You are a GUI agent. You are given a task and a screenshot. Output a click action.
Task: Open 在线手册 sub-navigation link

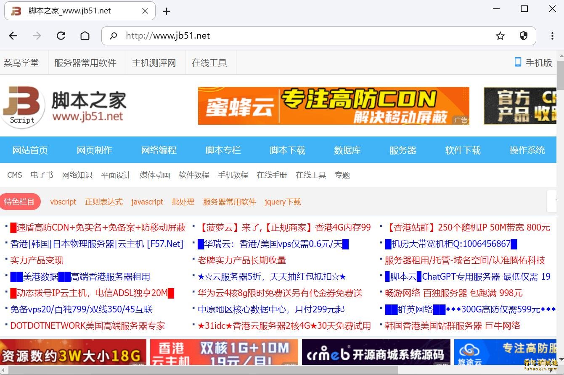(x=272, y=175)
